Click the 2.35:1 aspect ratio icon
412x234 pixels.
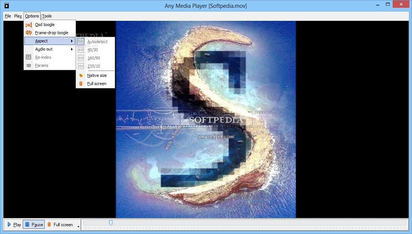pos(81,66)
